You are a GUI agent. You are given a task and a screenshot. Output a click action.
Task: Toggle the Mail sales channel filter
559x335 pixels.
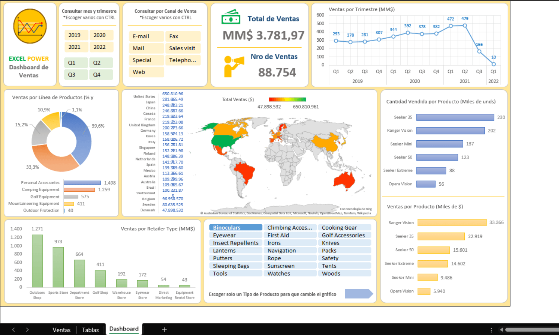point(146,48)
